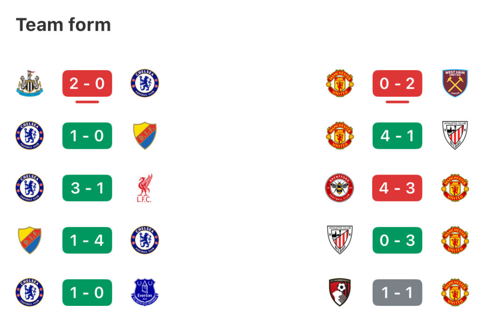
Task: Open the red 0 - 2 West Ham score
Action: coord(397,83)
